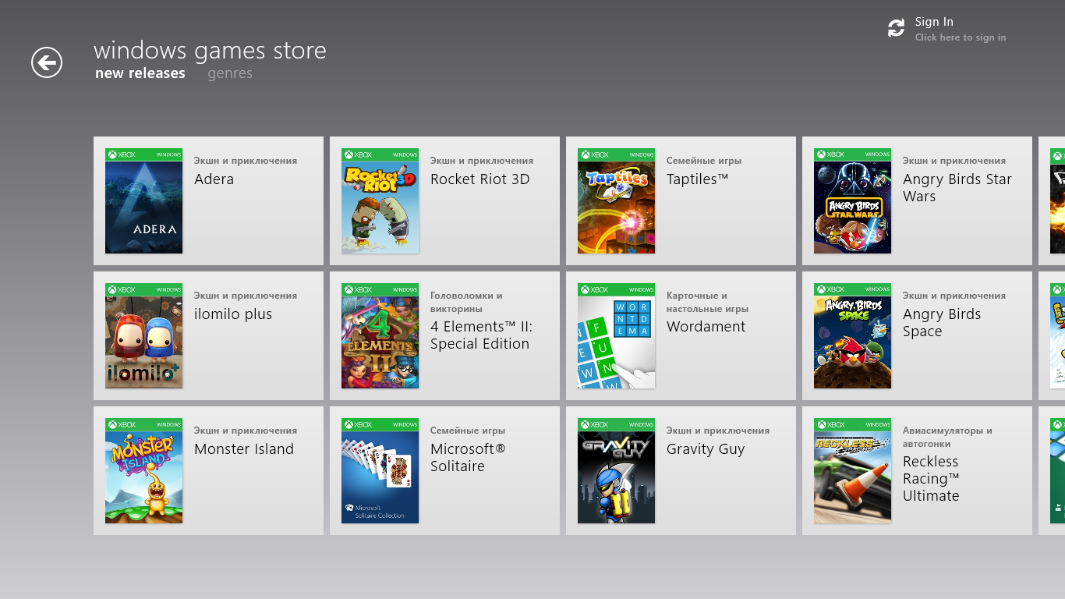Click 'Экшн и приключения' label above ilomilo plus
1065x599 pixels.
click(x=246, y=296)
